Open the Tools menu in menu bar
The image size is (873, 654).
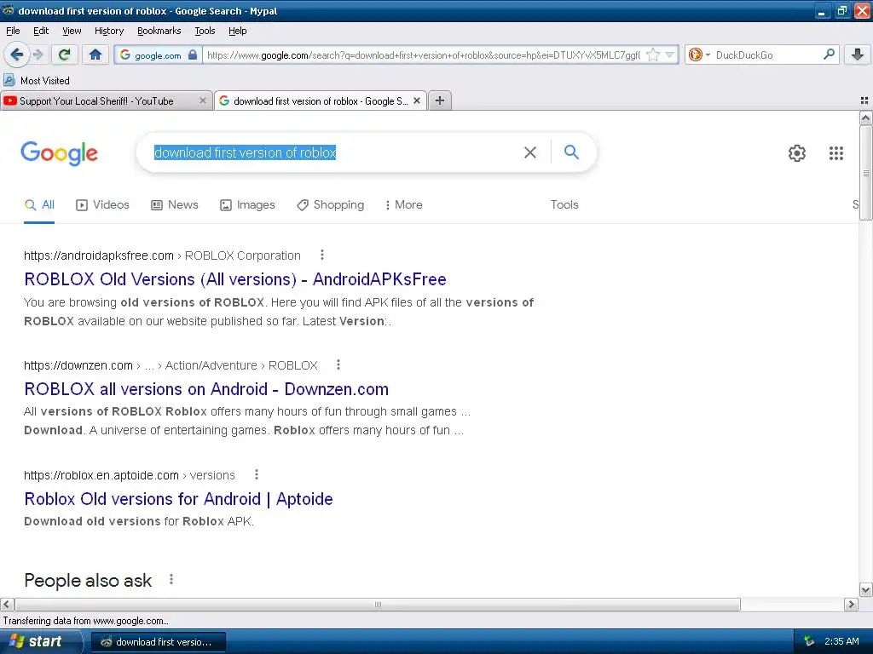(x=205, y=32)
